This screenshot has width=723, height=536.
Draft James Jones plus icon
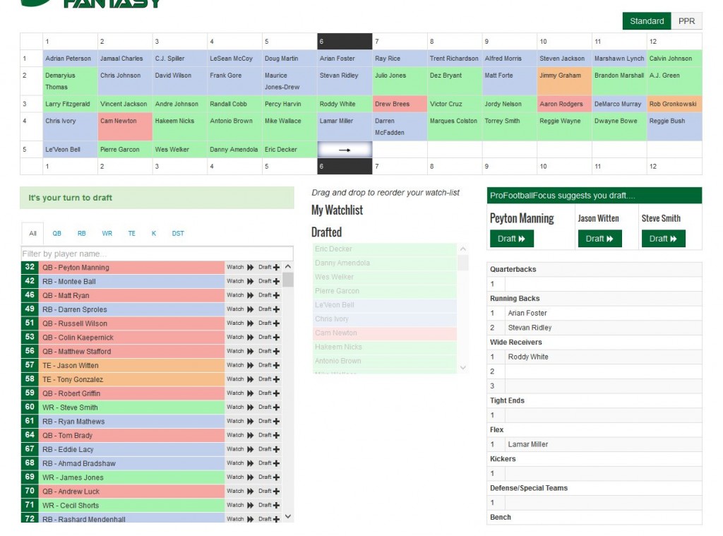click(276, 477)
